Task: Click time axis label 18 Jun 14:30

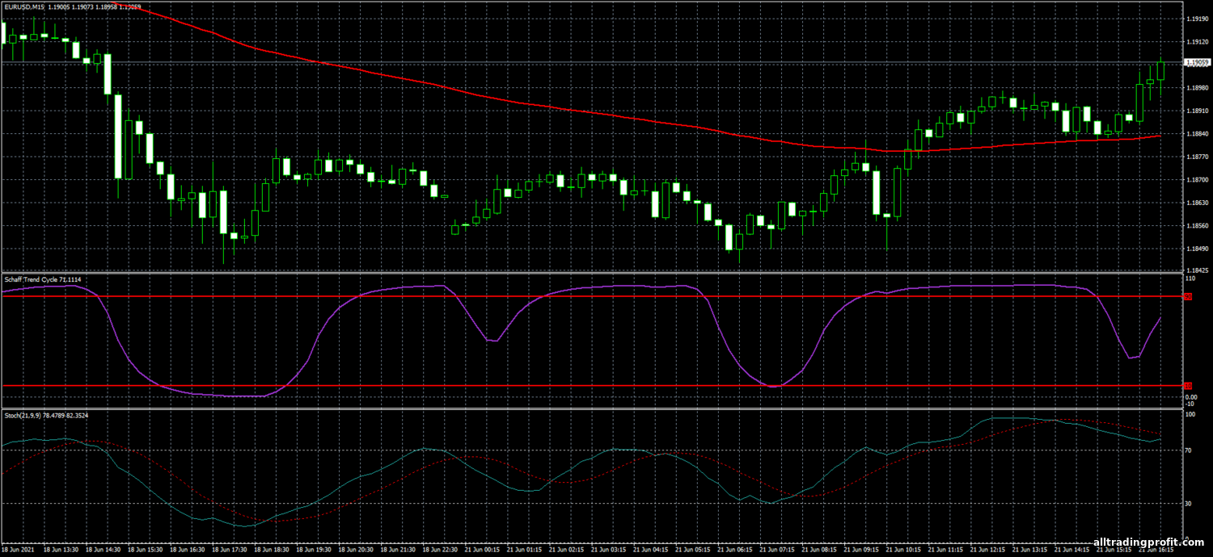Action: coord(104,549)
